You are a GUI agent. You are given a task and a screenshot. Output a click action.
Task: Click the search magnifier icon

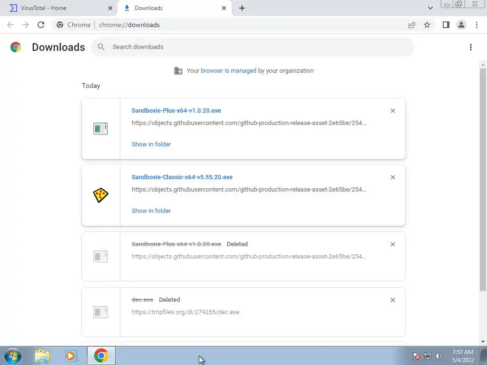pos(101,47)
